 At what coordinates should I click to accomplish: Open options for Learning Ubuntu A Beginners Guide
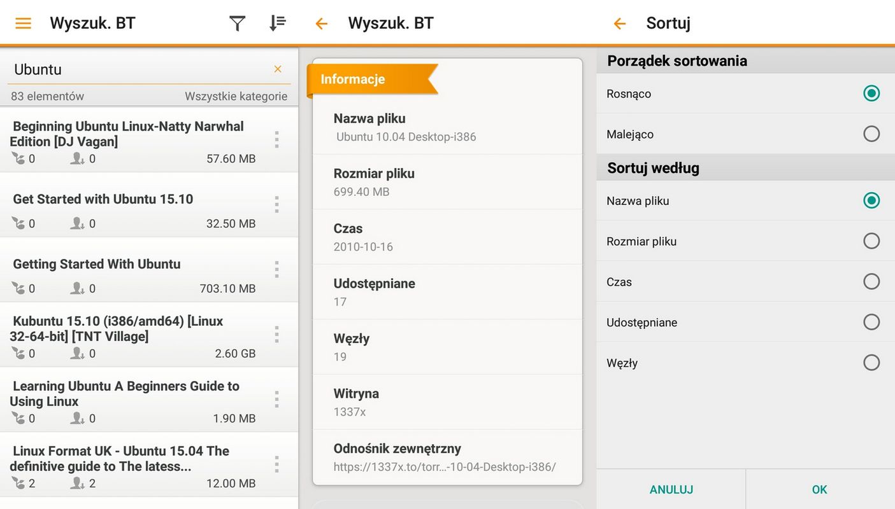276,399
